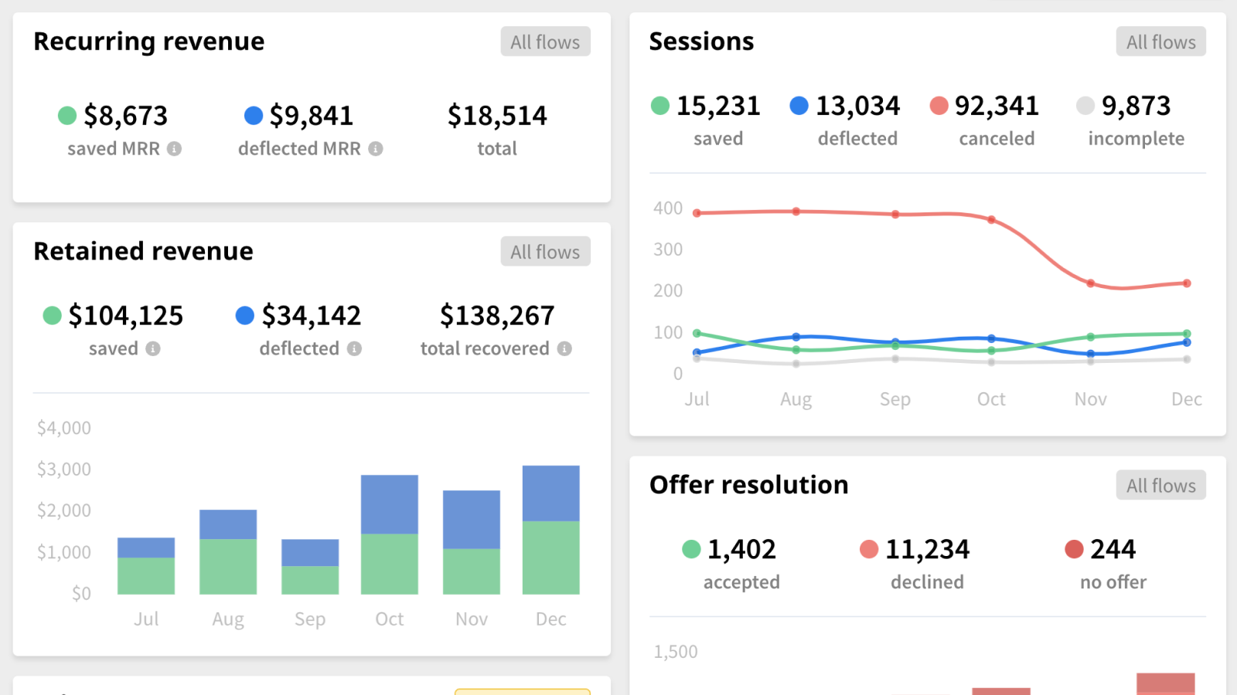Viewport: 1237px width, 695px height.
Task: Click the $18,514 total recurring revenue value
Action: (x=497, y=116)
